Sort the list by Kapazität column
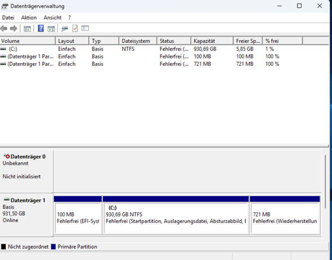Viewport: 332px width, 260px height. coord(212,41)
